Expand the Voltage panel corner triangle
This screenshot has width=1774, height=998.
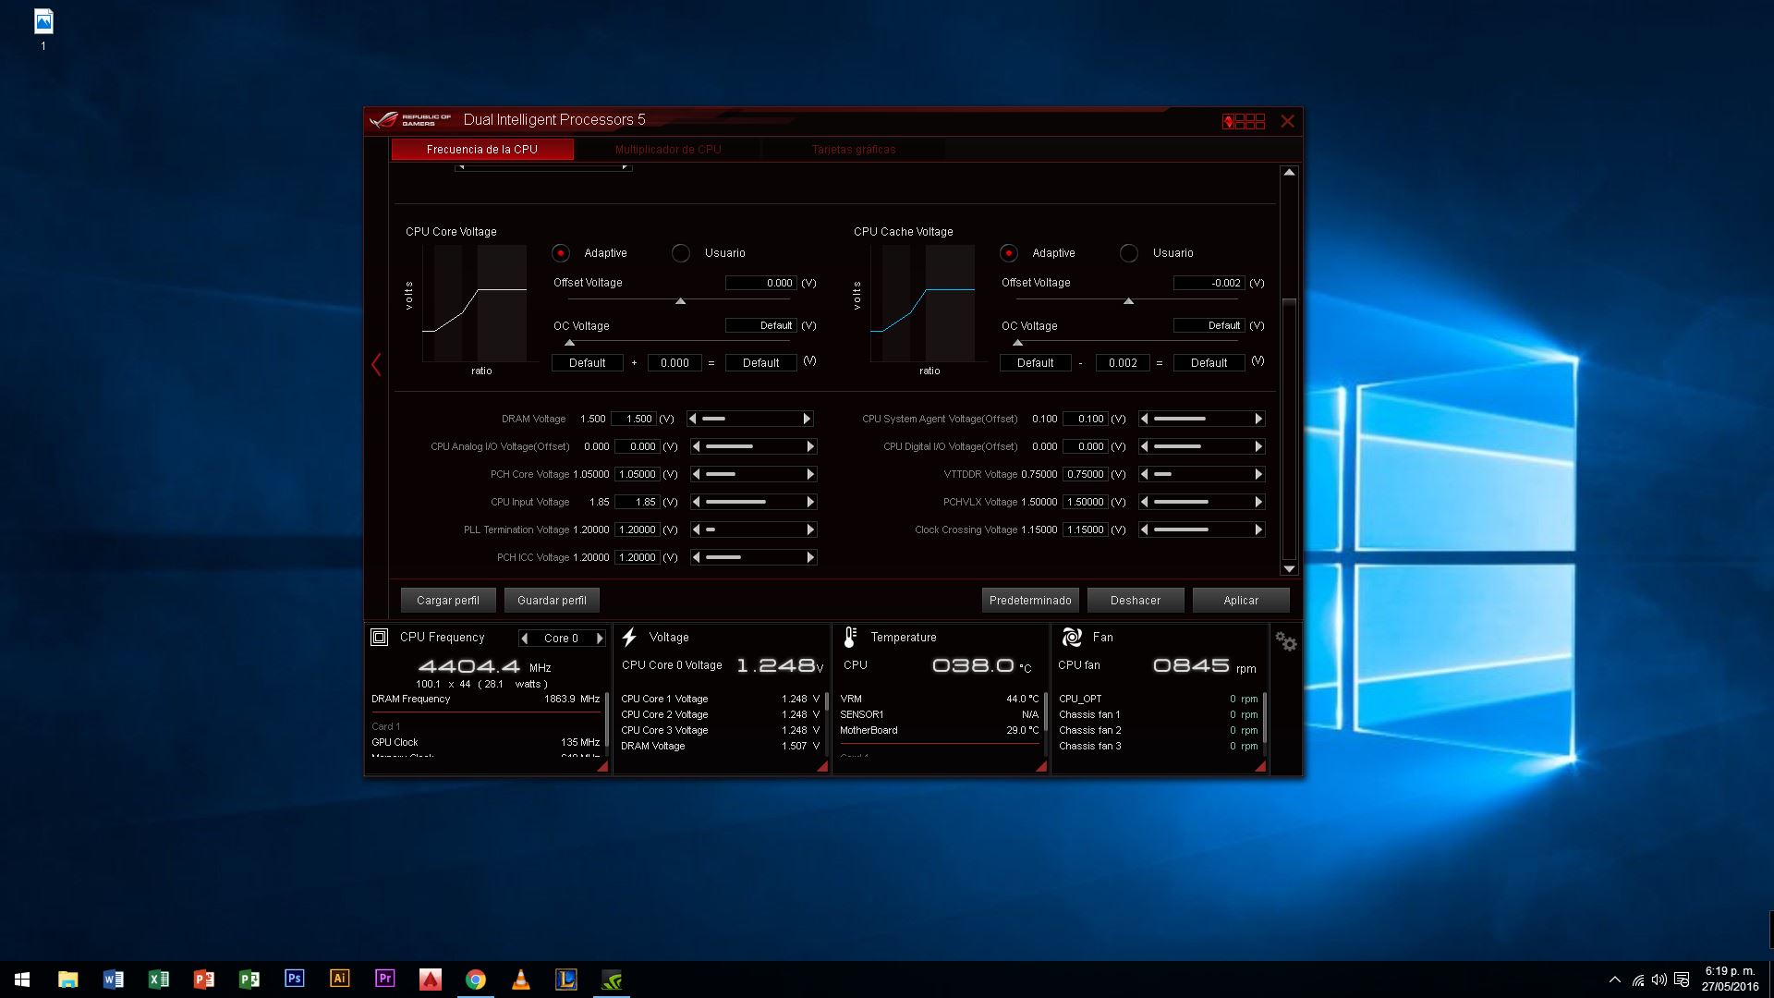click(x=821, y=766)
